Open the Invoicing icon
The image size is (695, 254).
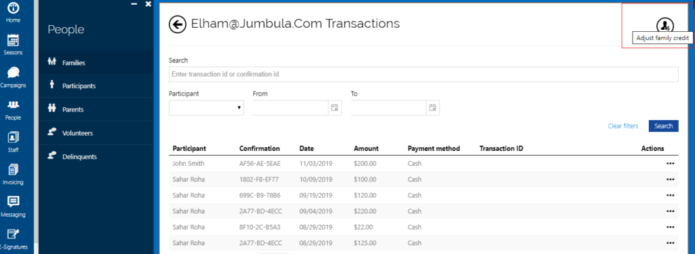(x=13, y=169)
